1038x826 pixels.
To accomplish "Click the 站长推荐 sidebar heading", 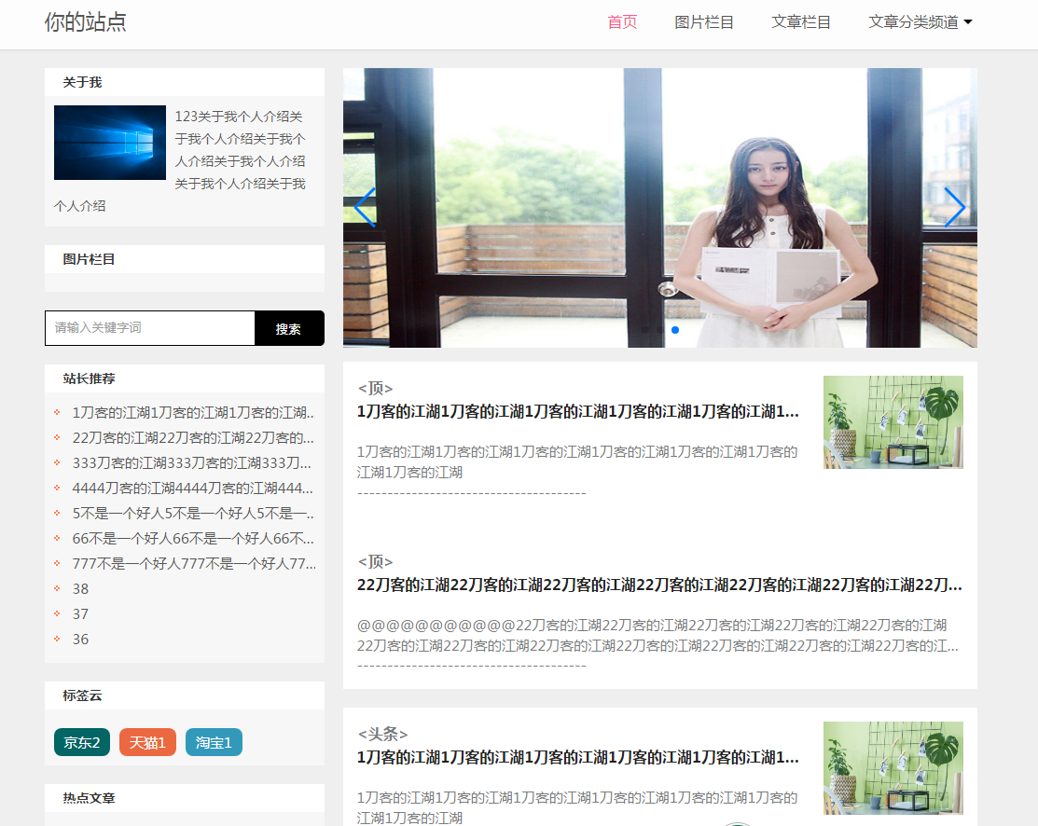I will coord(89,379).
